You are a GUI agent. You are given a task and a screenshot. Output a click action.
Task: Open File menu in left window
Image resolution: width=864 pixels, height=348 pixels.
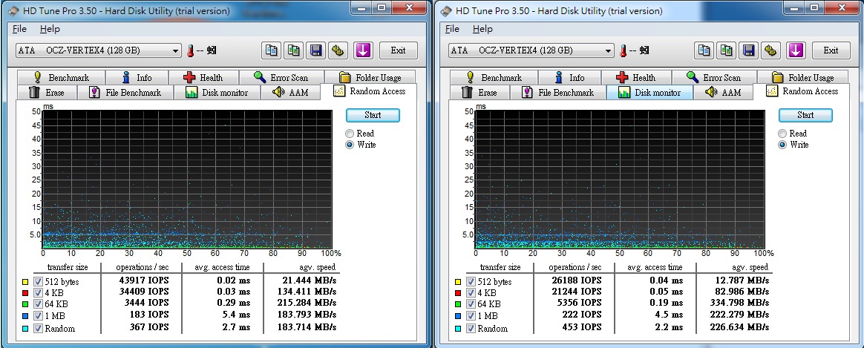(19, 29)
